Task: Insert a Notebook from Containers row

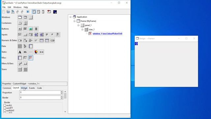Action: [x=20, y=23]
